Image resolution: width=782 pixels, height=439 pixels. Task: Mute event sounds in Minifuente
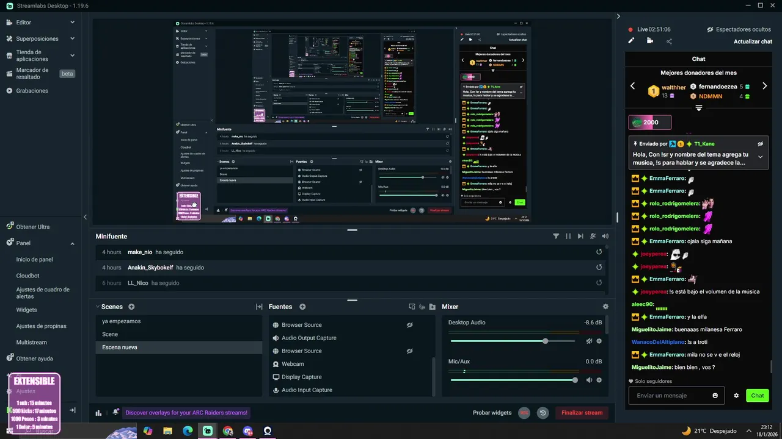coord(605,236)
